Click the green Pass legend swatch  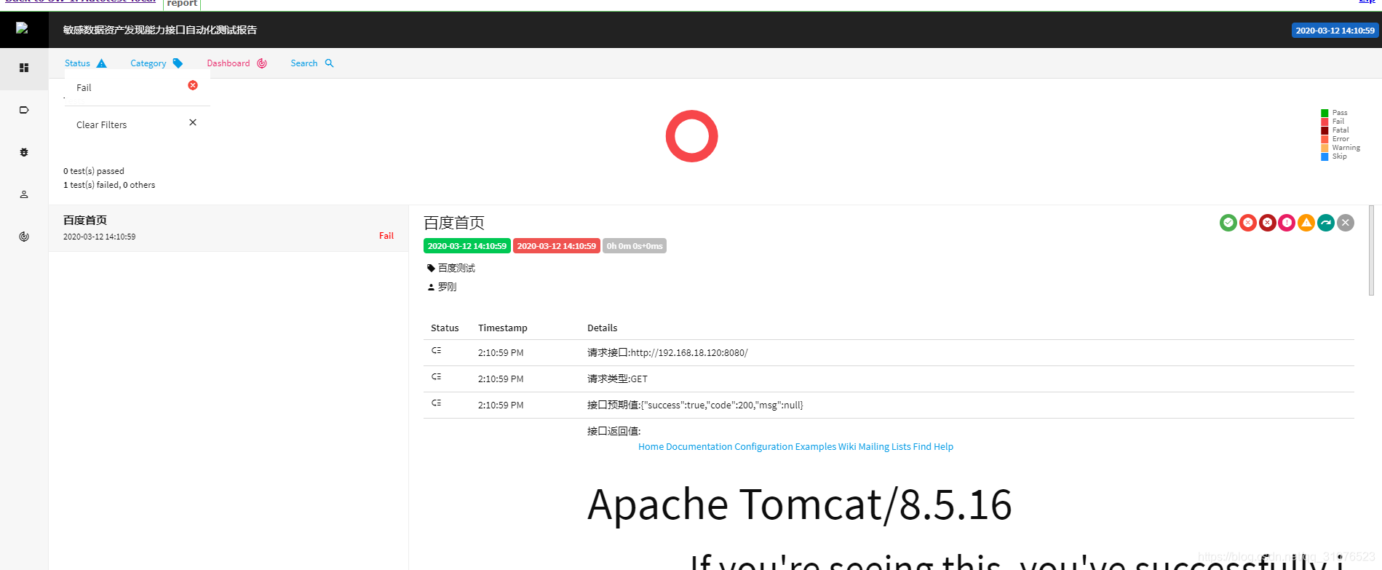[1325, 113]
